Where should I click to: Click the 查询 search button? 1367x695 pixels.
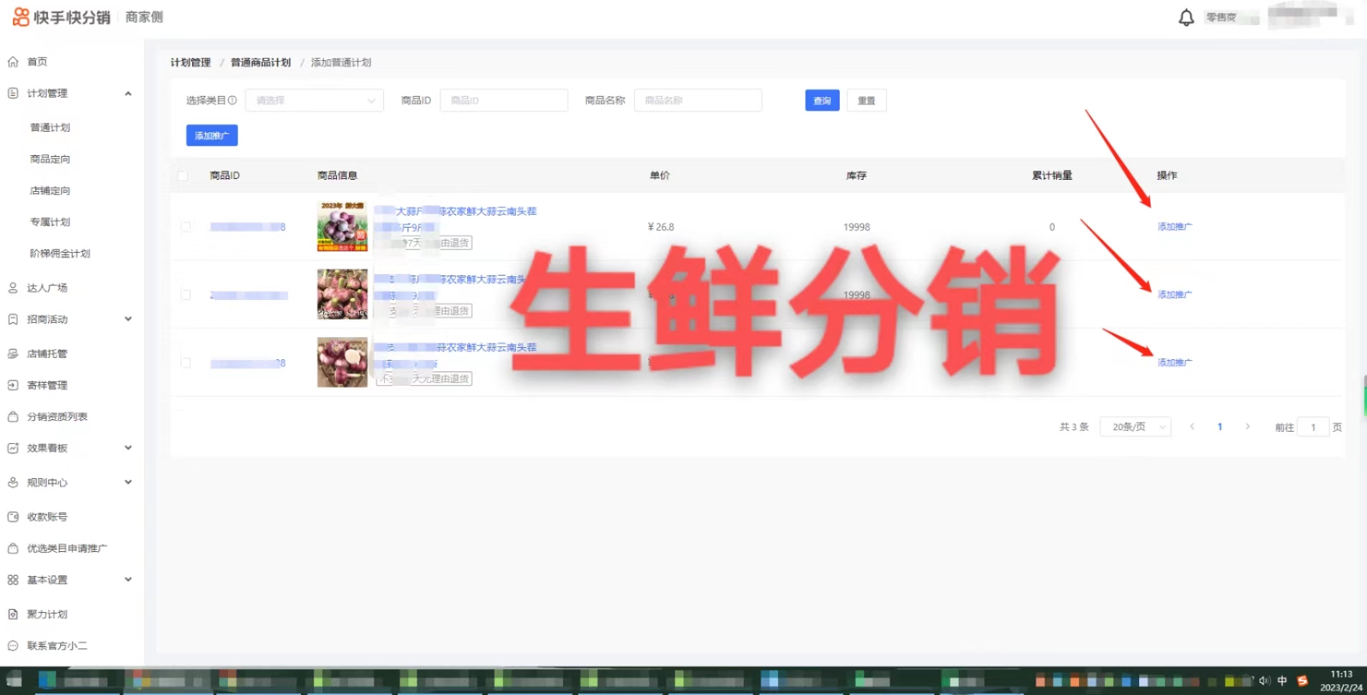coord(821,100)
